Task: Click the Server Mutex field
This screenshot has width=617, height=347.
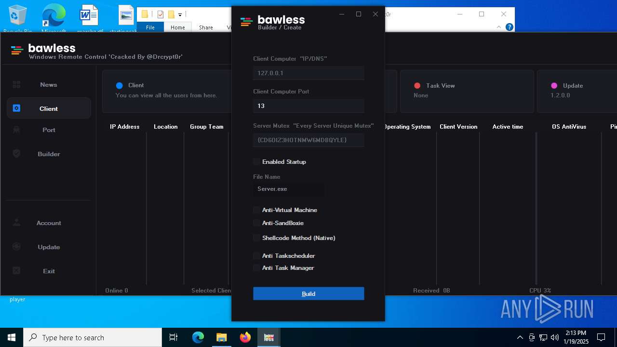Action: pyautogui.click(x=308, y=140)
